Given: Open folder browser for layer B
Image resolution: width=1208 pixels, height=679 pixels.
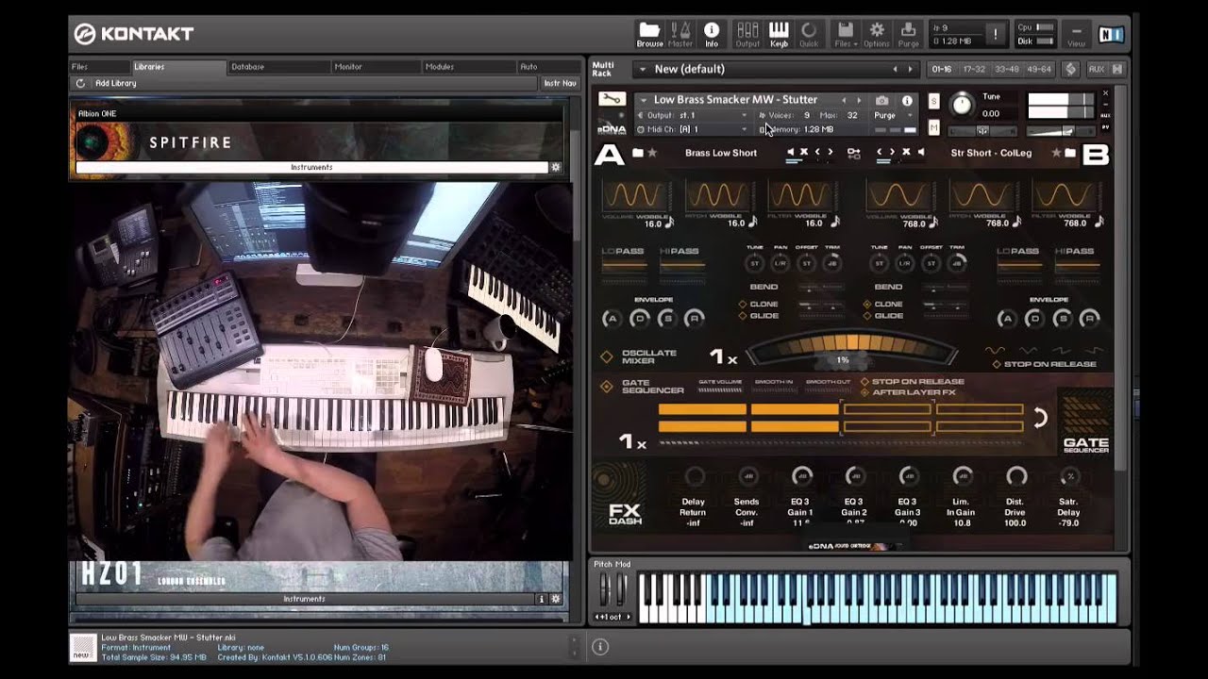Looking at the screenshot, I should [1070, 153].
